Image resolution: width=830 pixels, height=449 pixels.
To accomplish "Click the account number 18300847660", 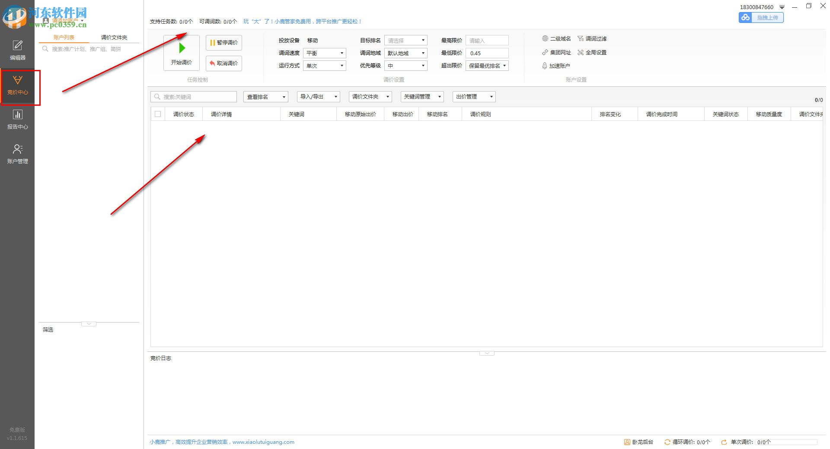I will 757,7.
